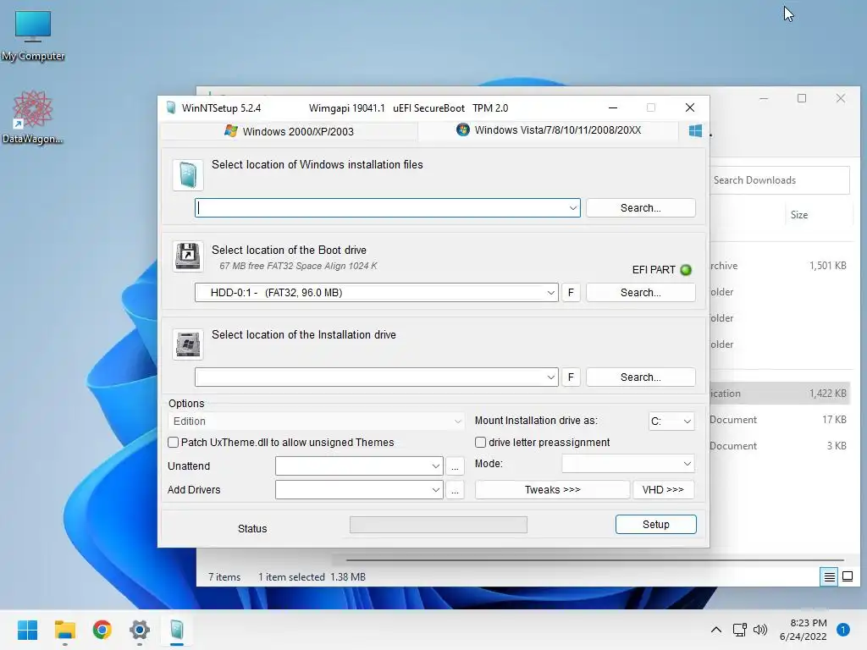This screenshot has height=650, width=867.
Task: Click the Windows installation files disc icon
Action: pos(188,175)
